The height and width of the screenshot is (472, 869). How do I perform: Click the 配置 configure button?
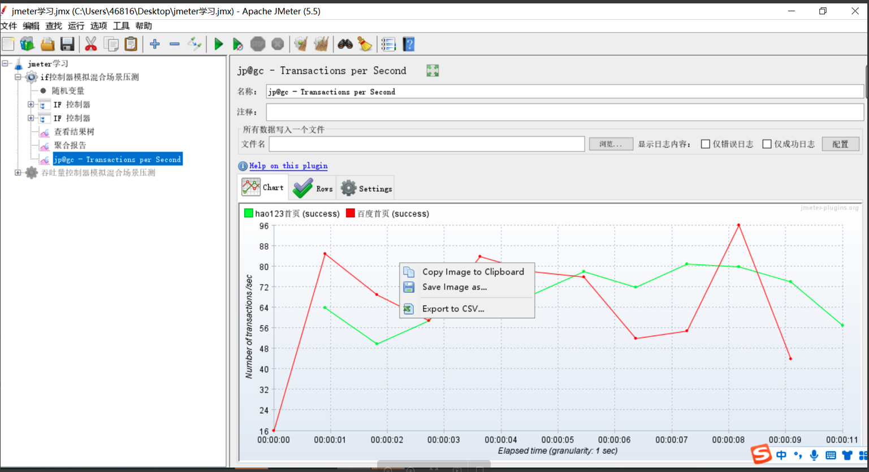pyautogui.click(x=840, y=144)
